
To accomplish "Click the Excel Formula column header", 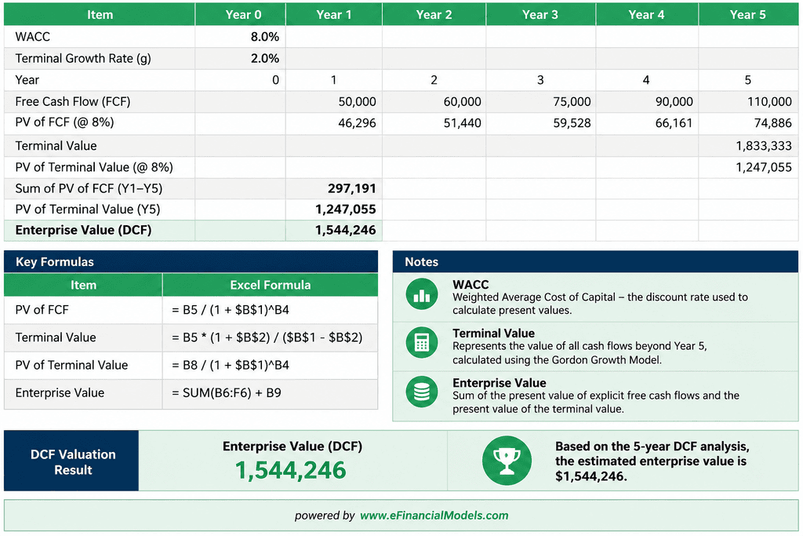I will 271,285.
